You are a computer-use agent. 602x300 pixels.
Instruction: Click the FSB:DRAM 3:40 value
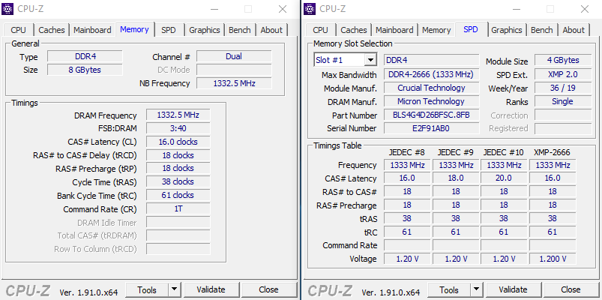178,128
